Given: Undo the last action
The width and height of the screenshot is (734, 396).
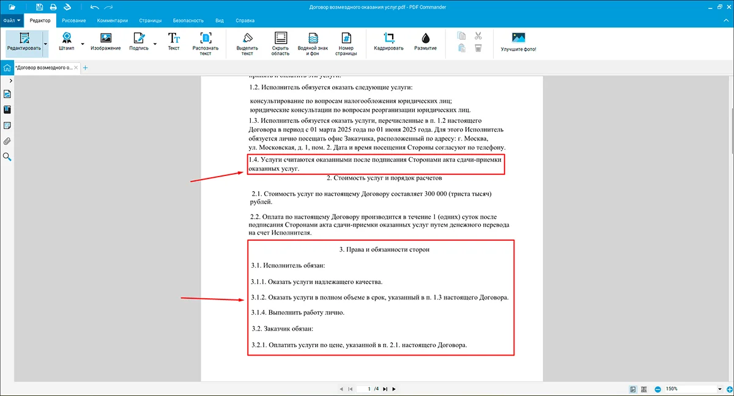Looking at the screenshot, I should click(94, 7).
